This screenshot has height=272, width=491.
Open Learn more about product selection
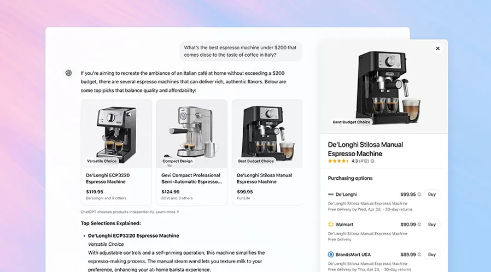[x=165, y=212]
